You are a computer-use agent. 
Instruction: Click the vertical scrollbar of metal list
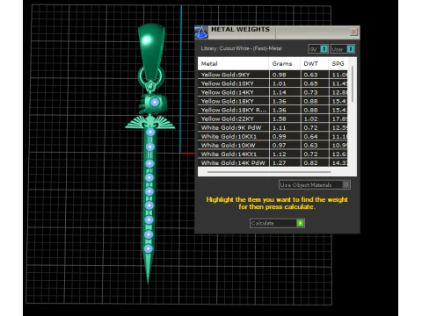coord(353,84)
